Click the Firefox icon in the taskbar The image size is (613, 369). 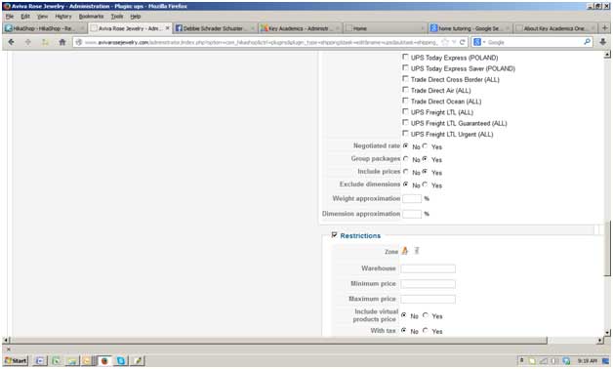pos(104,360)
